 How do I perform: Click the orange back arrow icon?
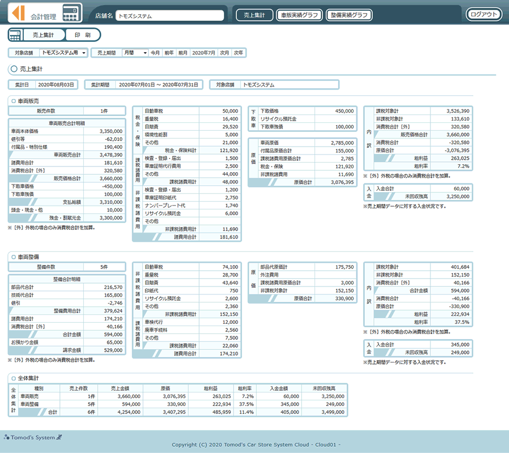tap(19, 13)
